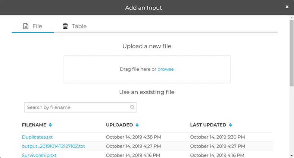Click the FILENAME column header
Viewport: 294px width, 158px height.
(34, 125)
